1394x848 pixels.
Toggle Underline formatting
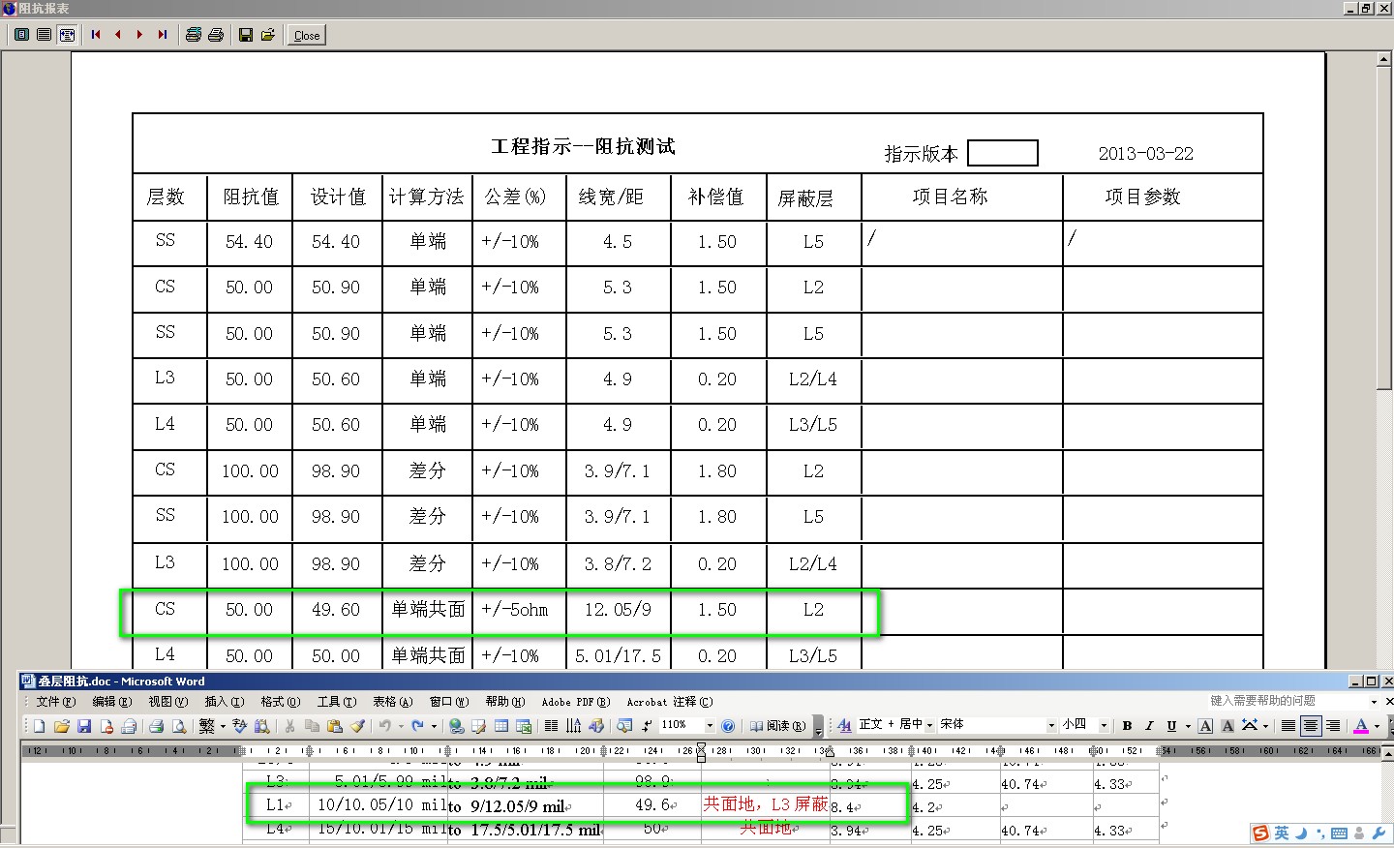1171,725
